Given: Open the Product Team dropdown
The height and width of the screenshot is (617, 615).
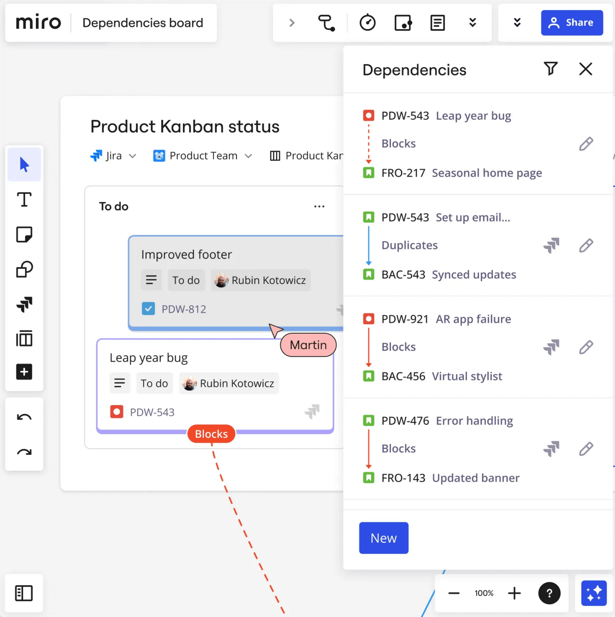Looking at the screenshot, I should point(249,156).
